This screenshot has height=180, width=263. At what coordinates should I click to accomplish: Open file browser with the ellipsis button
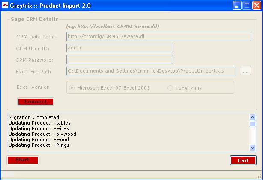(245, 71)
